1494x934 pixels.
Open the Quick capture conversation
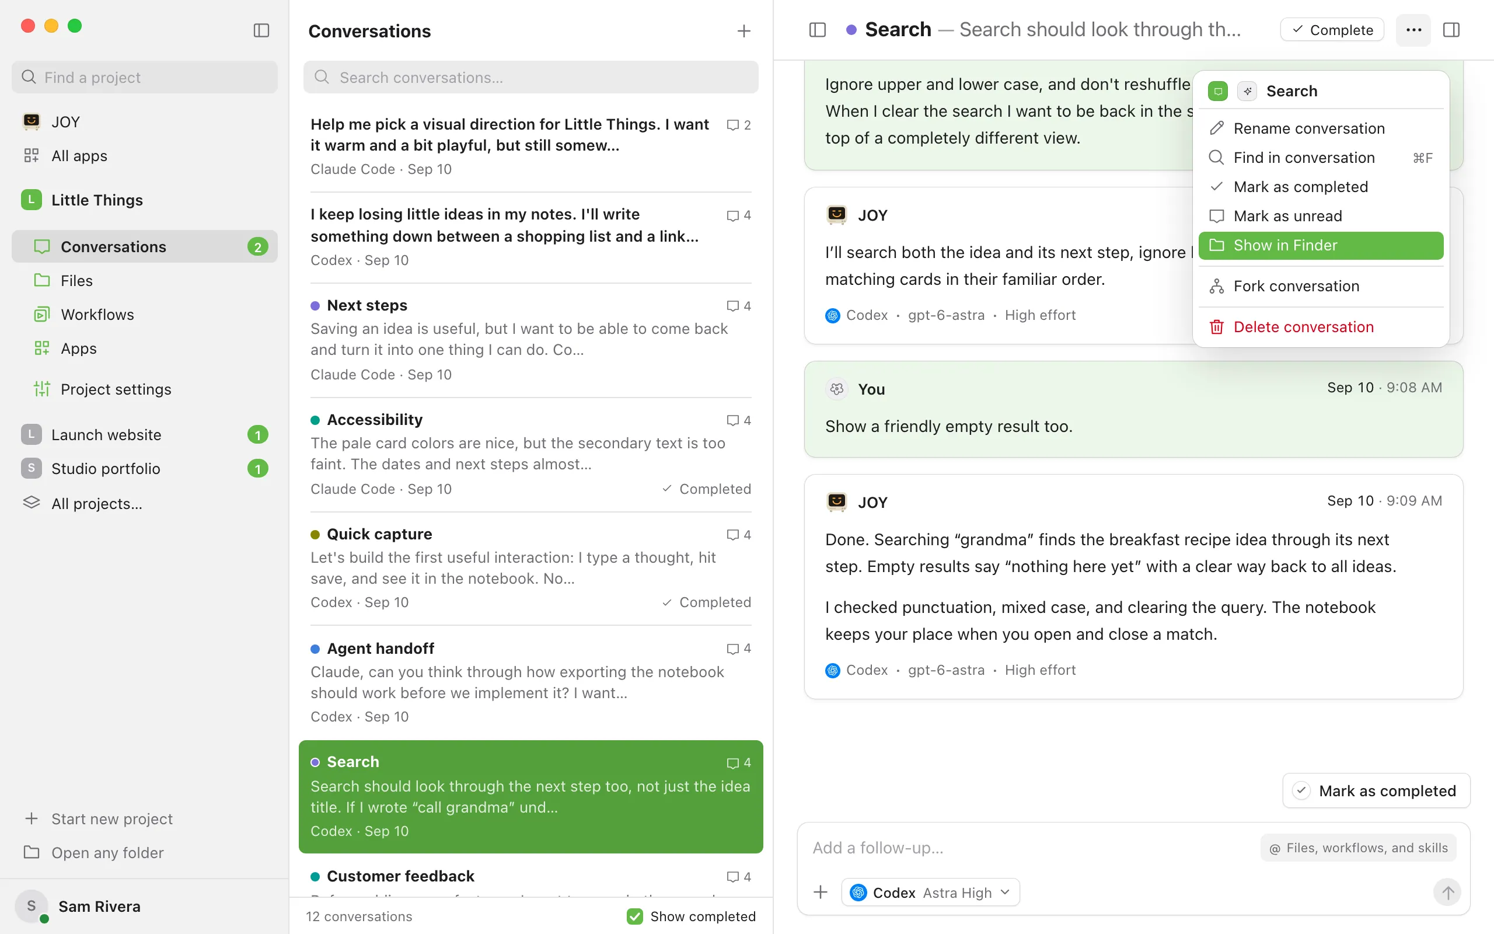(531, 569)
